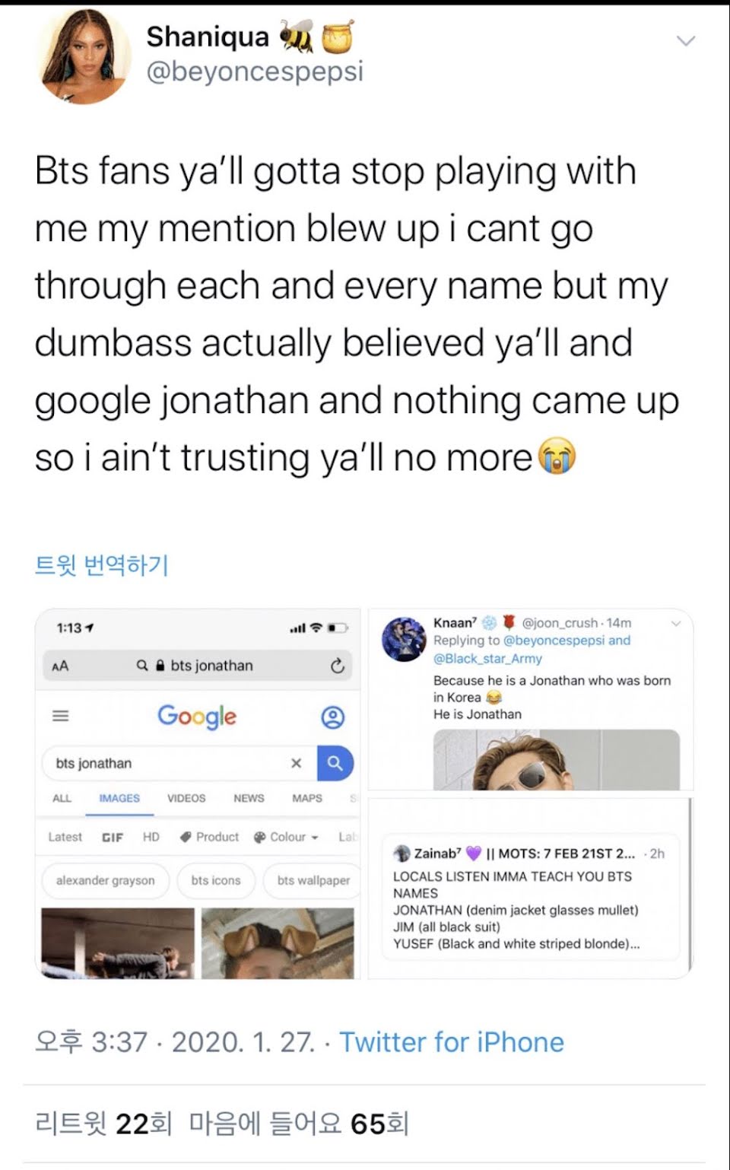Click the Google account avatar icon
The width and height of the screenshot is (730, 1170).
(x=333, y=717)
